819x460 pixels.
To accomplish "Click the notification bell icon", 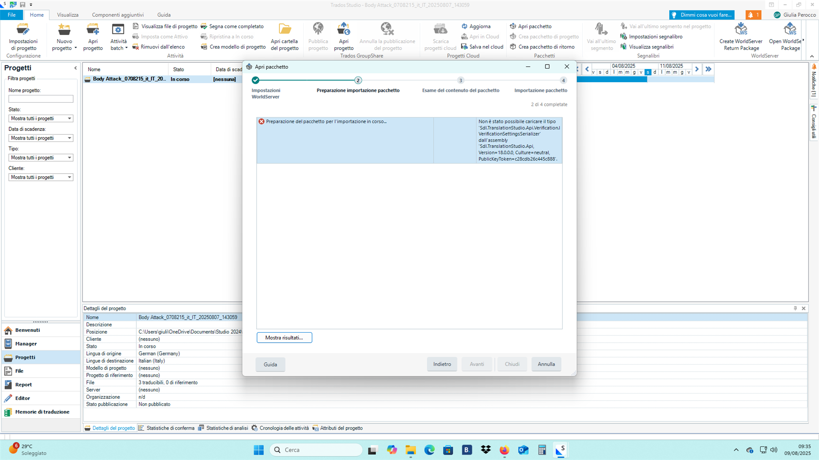I will (753, 15).
